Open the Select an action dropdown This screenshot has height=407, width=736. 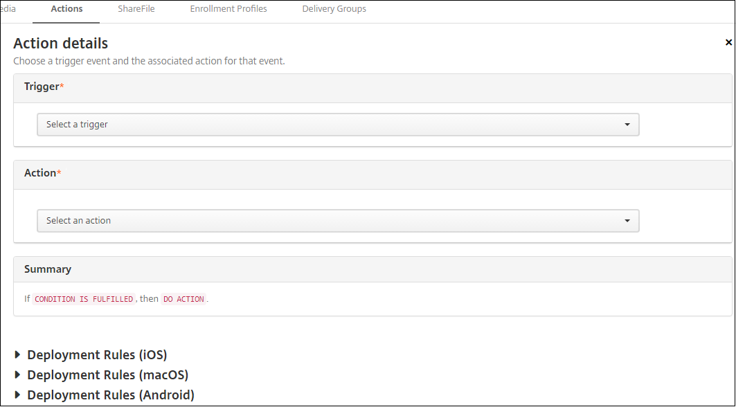(337, 221)
